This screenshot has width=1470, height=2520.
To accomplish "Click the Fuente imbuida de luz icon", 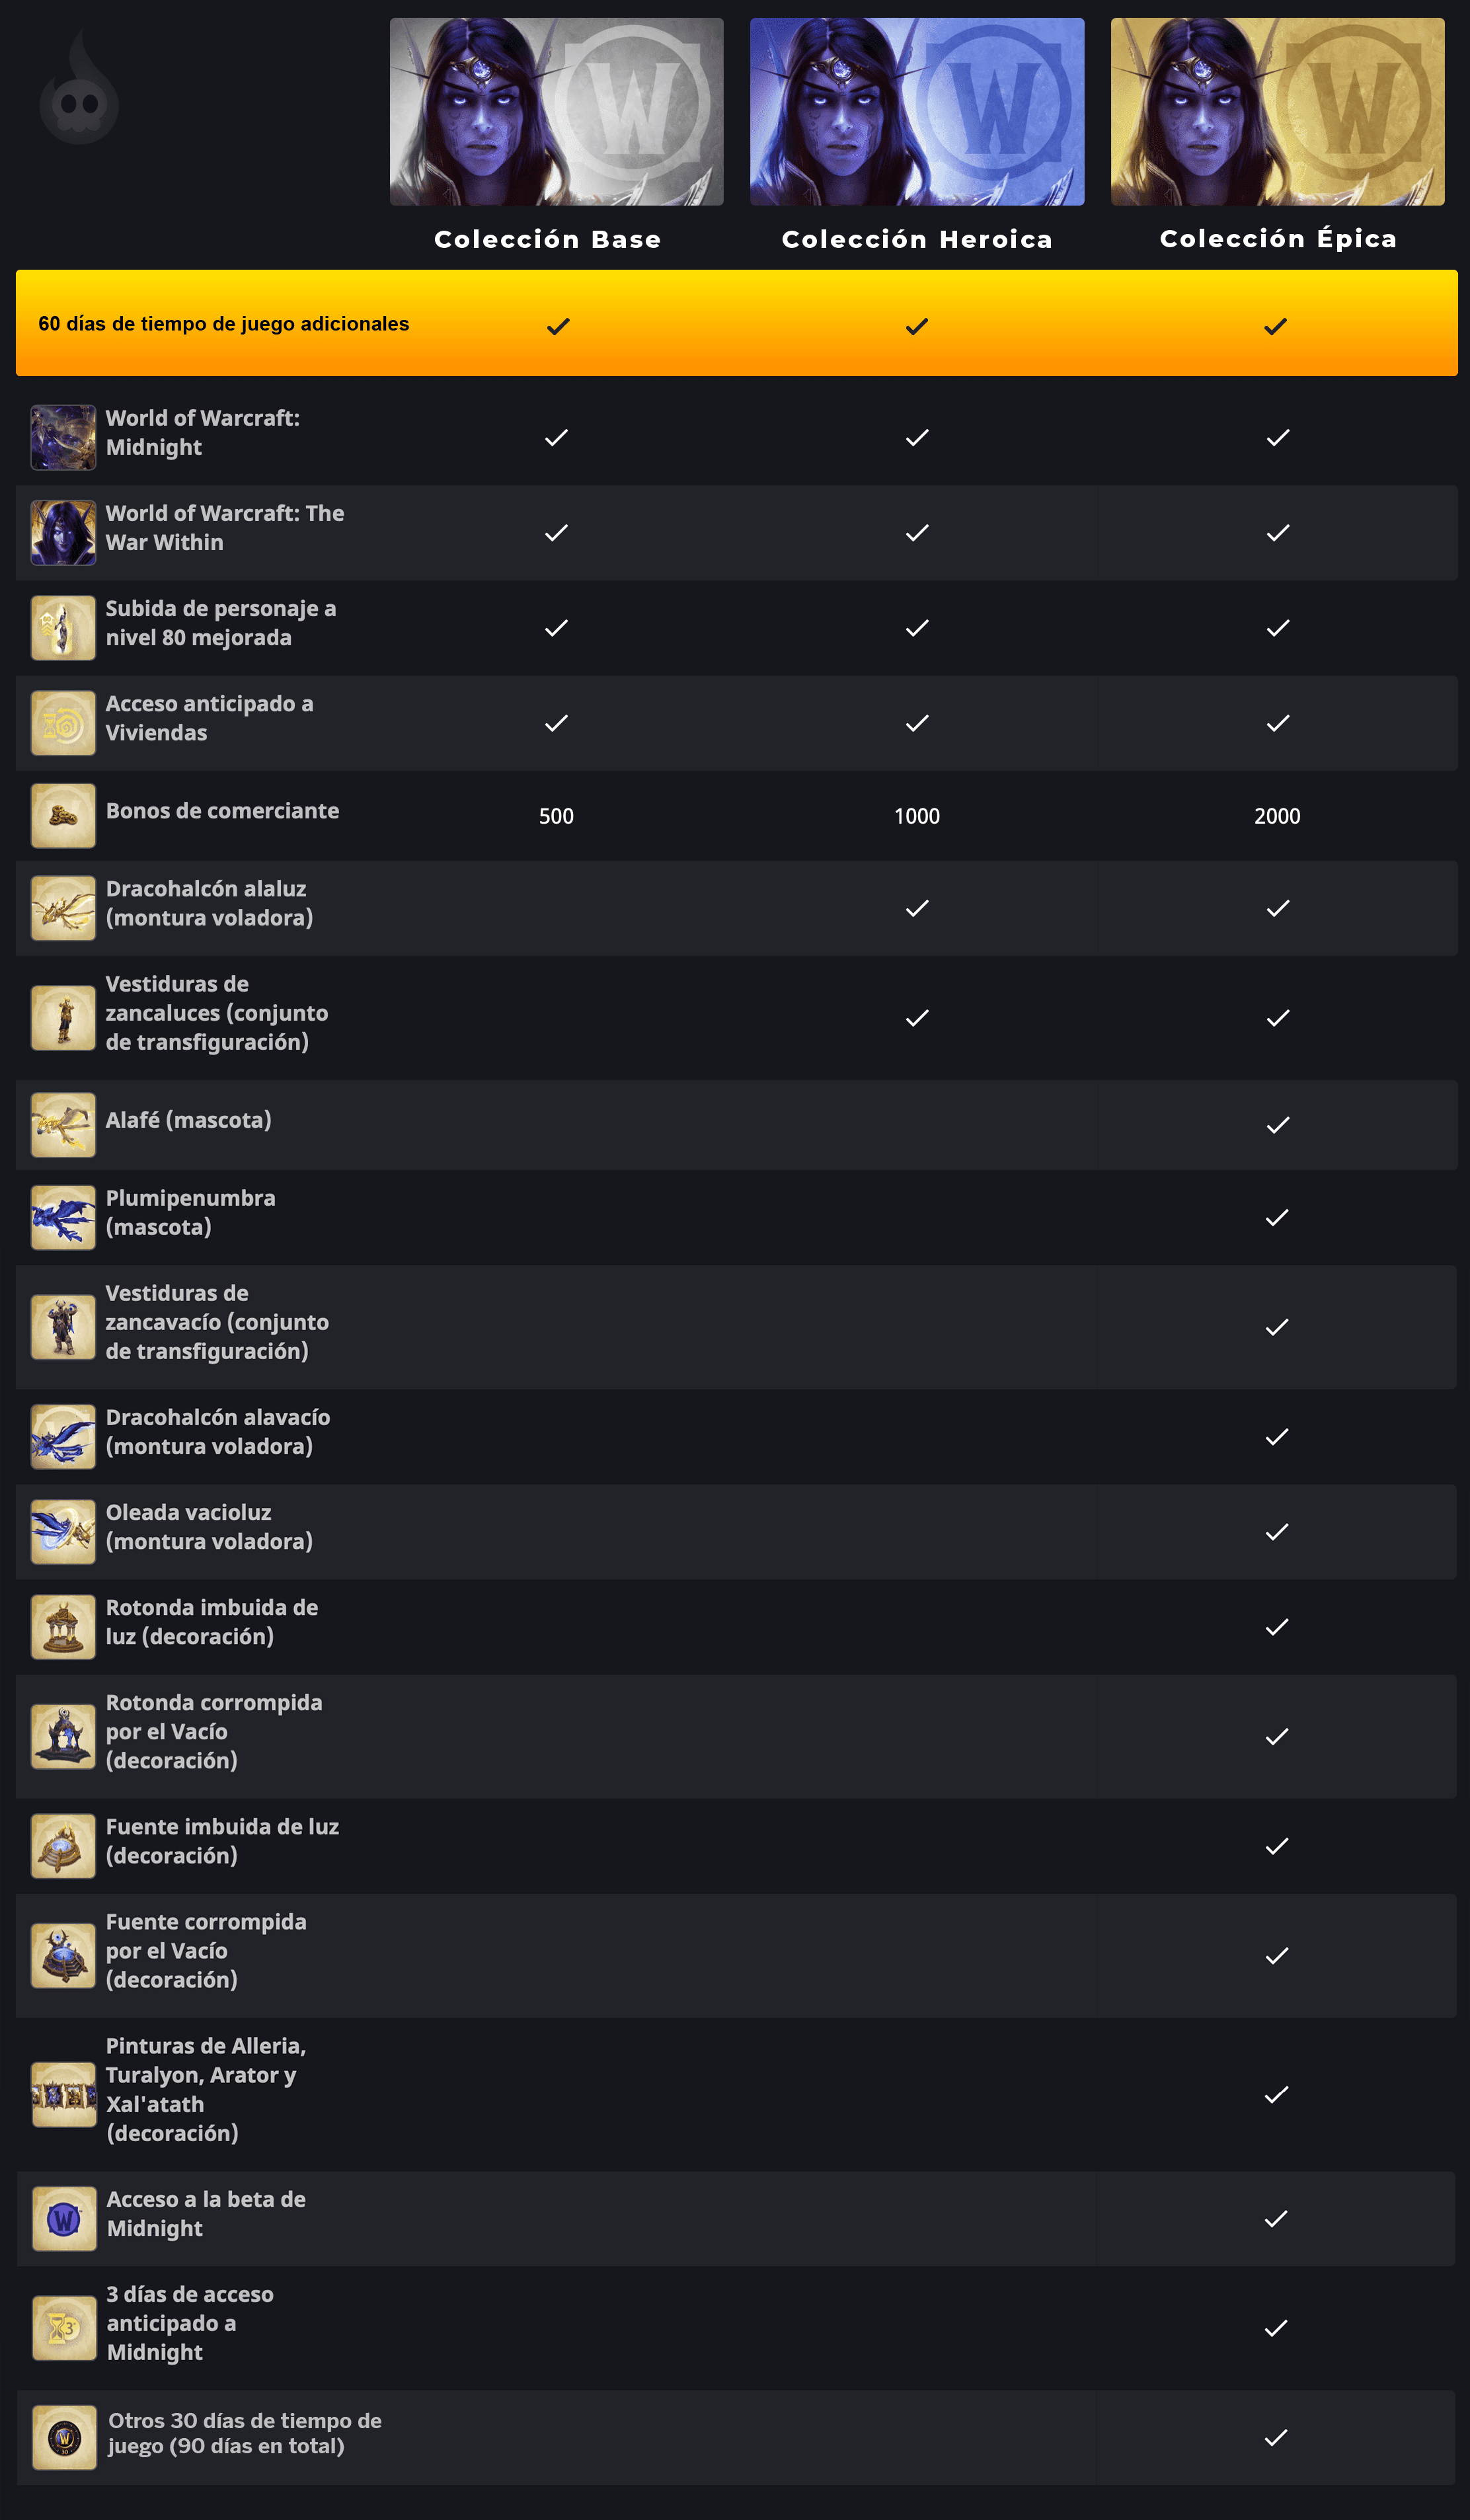I will point(63,1845).
